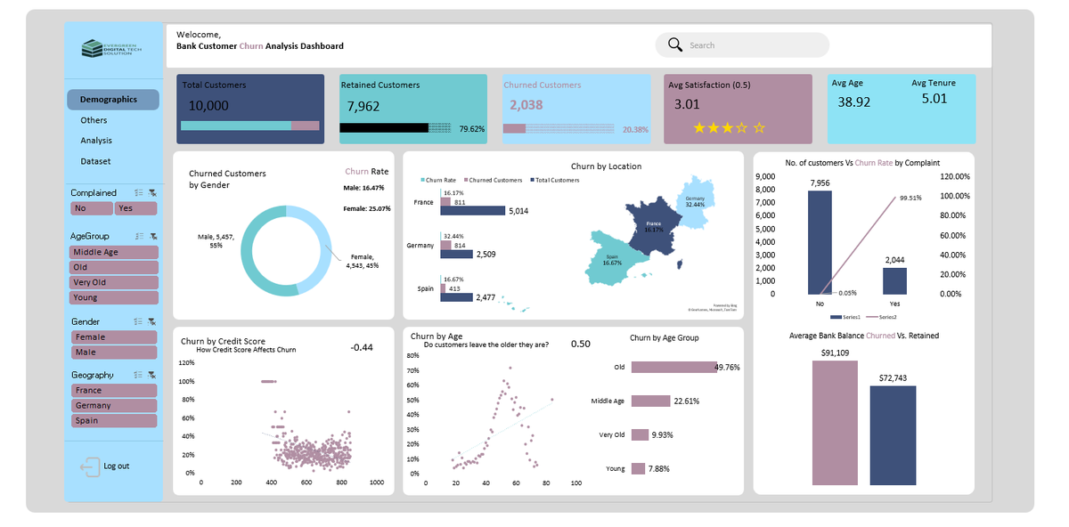The width and height of the screenshot is (1069, 527).
Task: Click the Avg Satisfaction 3.01 value
Action: [687, 104]
